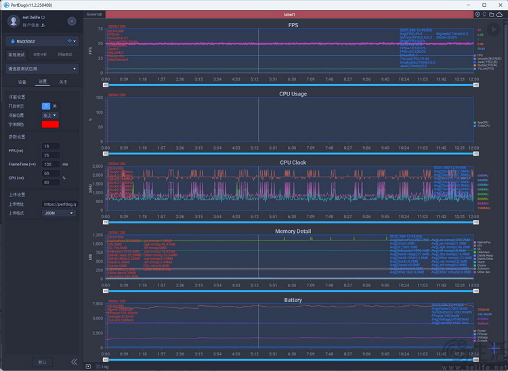The width and height of the screenshot is (508, 371).
Task: Click the marker bulb icon in top toolbar
Action: coord(484,14)
